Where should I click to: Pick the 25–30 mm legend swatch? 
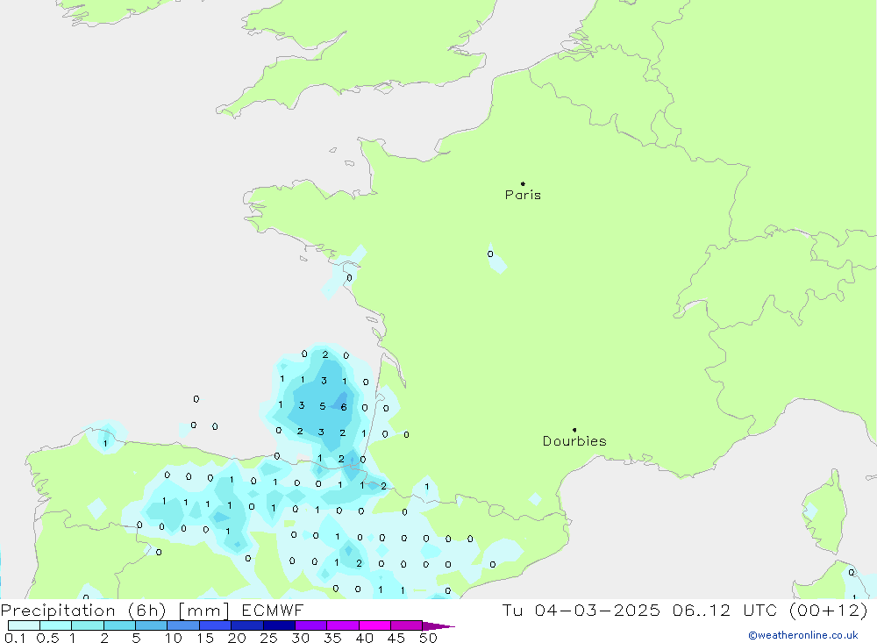279,625
